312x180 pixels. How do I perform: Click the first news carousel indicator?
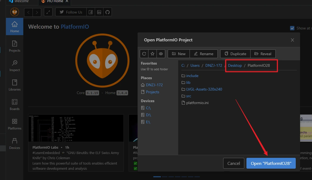point(157,177)
